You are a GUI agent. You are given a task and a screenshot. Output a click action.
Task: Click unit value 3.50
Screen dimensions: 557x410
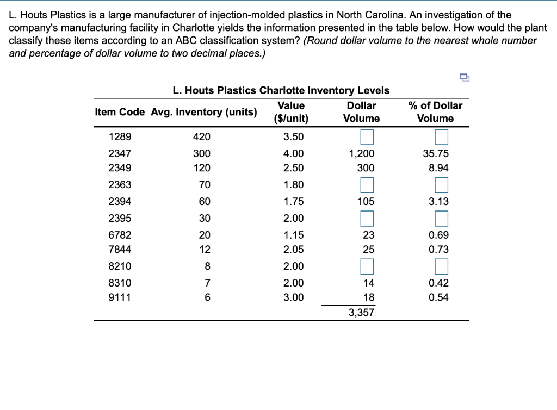point(293,136)
